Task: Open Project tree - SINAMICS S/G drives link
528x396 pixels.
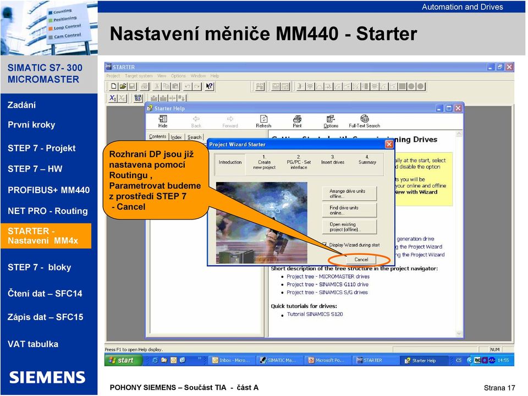Action: pyautogui.click(x=327, y=293)
